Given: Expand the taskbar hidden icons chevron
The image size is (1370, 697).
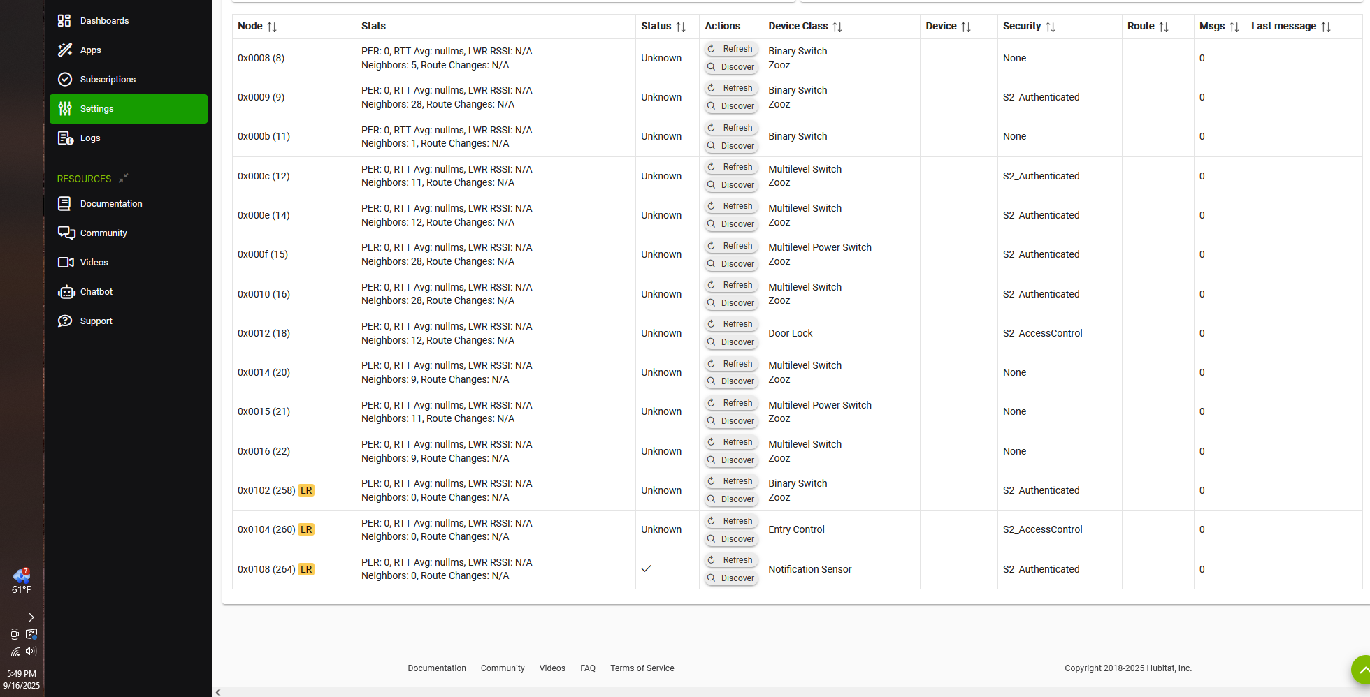Looking at the screenshot, I should 31,617.
